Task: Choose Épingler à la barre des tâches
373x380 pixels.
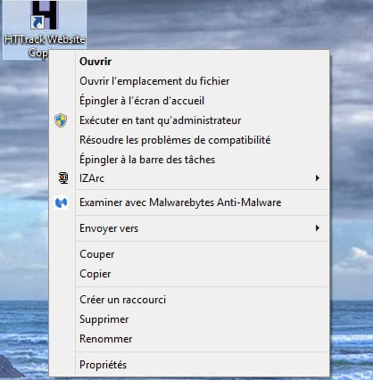Action: 147,160
